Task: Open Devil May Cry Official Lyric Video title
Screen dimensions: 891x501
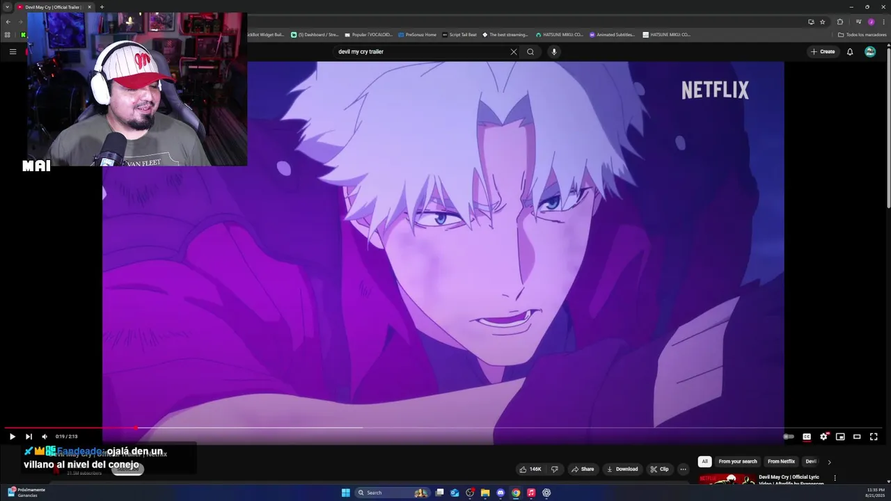Action: pyautogui.click(x=791, y=480)
